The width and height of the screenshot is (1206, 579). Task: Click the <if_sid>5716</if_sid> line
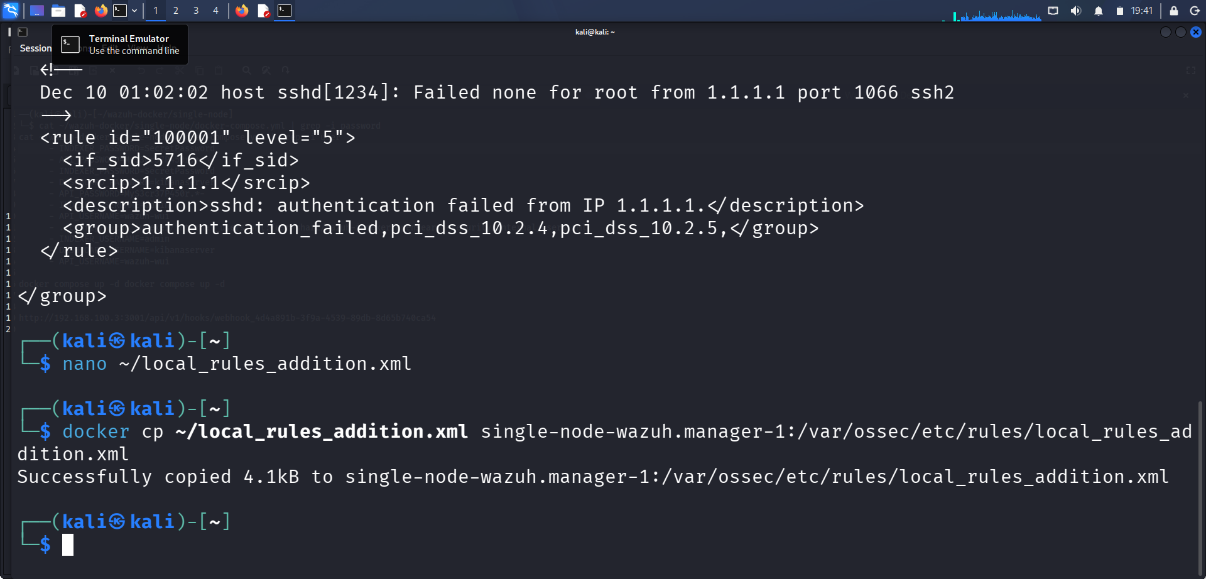(x=180, y=160)
